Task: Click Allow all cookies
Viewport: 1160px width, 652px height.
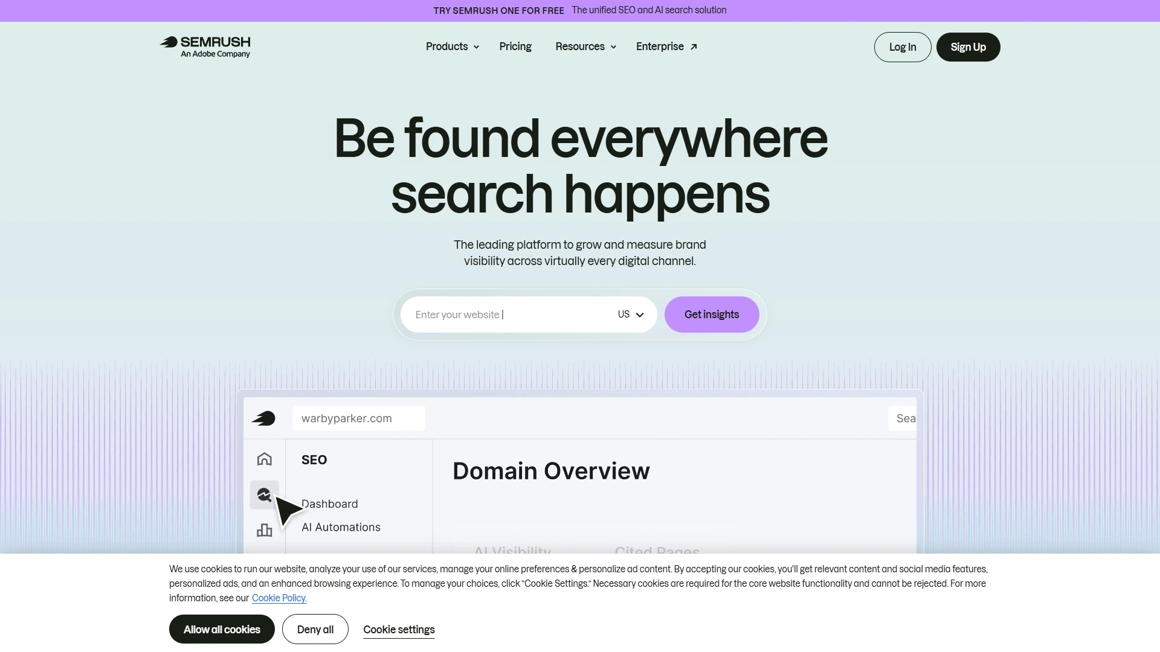Action: (x=222, y=629)
